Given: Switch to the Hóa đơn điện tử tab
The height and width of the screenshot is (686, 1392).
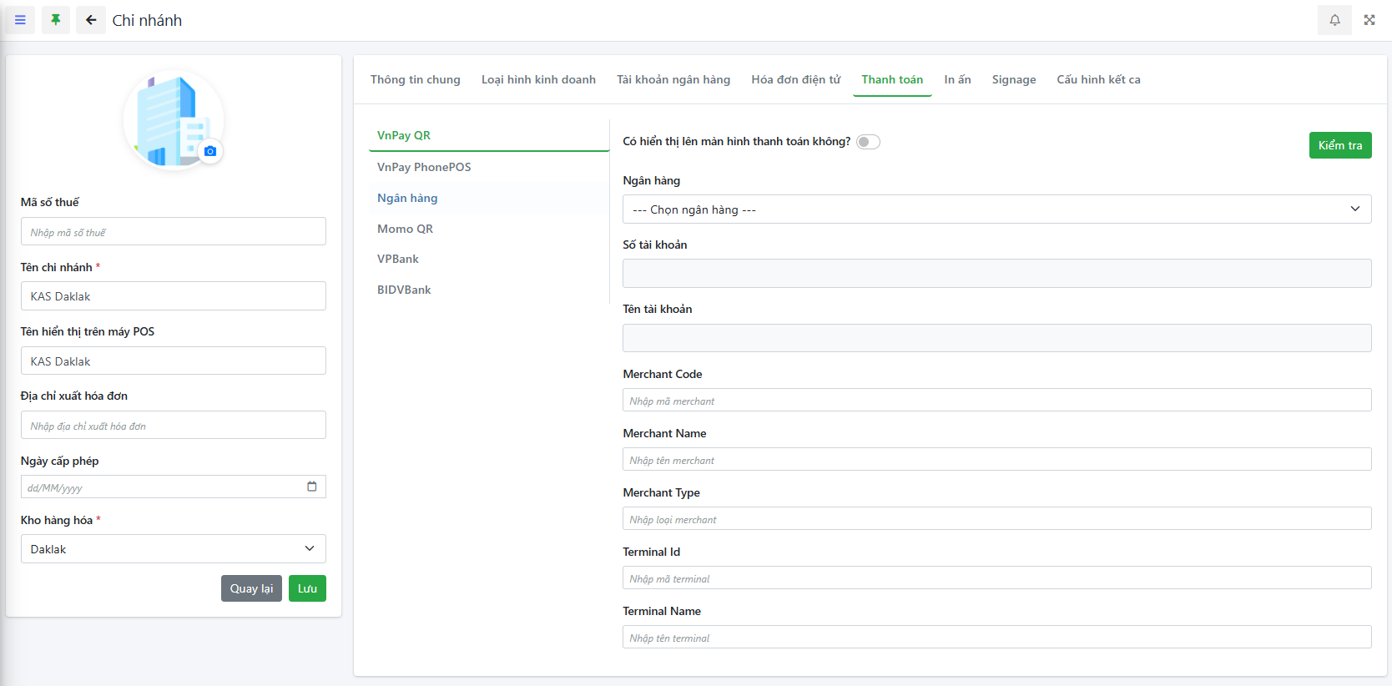Looking at the screenshot, I should pyautogui.click(x=795, y=80).
